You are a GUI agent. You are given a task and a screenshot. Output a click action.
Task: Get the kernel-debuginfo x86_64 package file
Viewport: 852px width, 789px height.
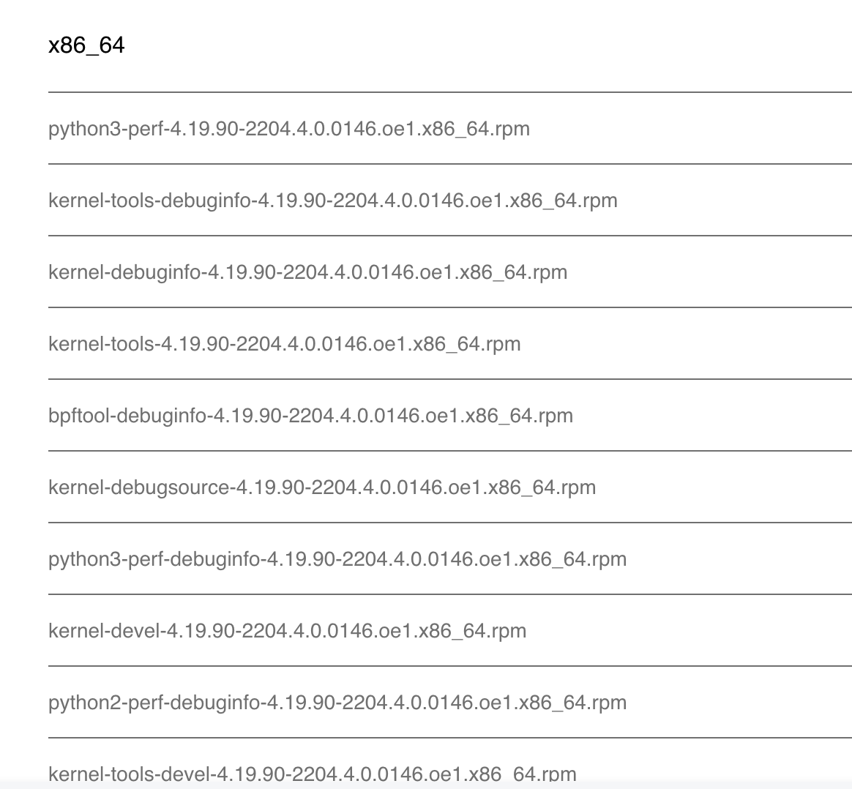click(307, 272)
